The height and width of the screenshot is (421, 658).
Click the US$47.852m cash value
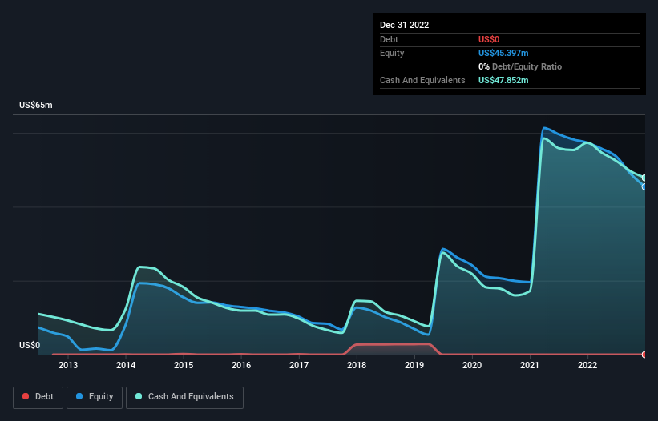503,80
